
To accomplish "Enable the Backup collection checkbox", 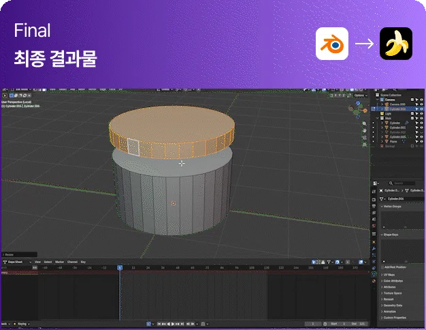I will (412, 146).
